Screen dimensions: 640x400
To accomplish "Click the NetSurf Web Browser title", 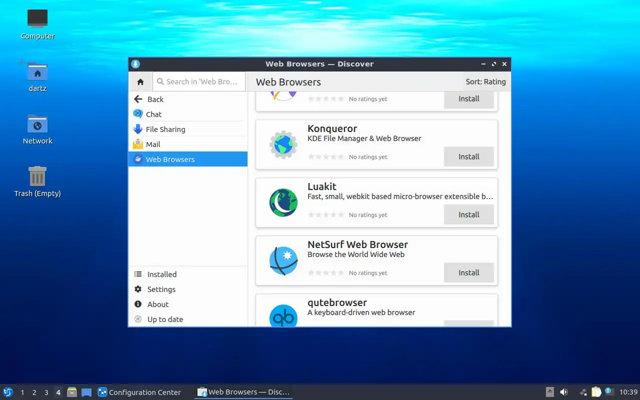I will click(357, 244).
